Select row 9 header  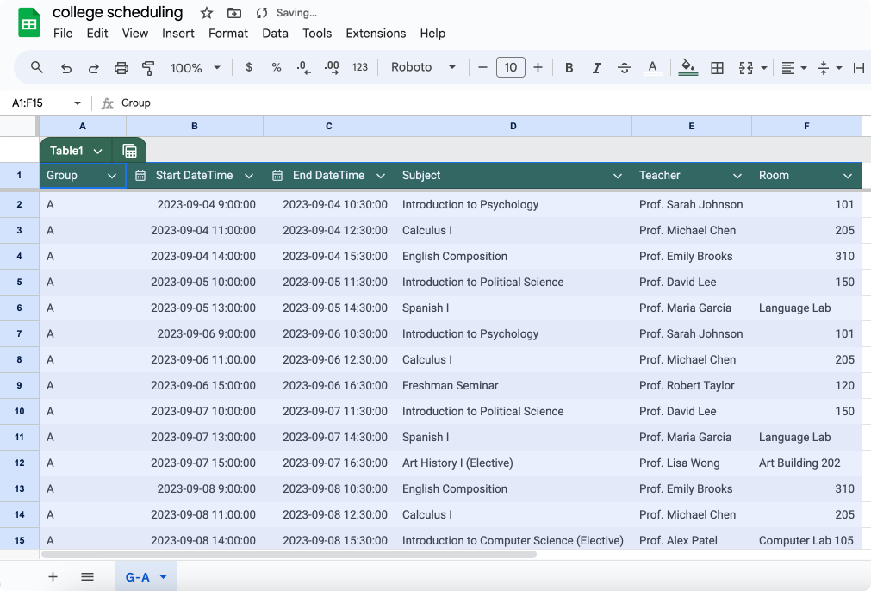[20, 385]
